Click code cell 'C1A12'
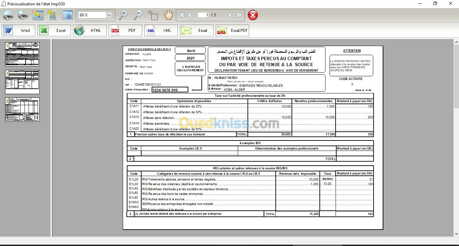The image size is (459, 246). click(134, 112)
